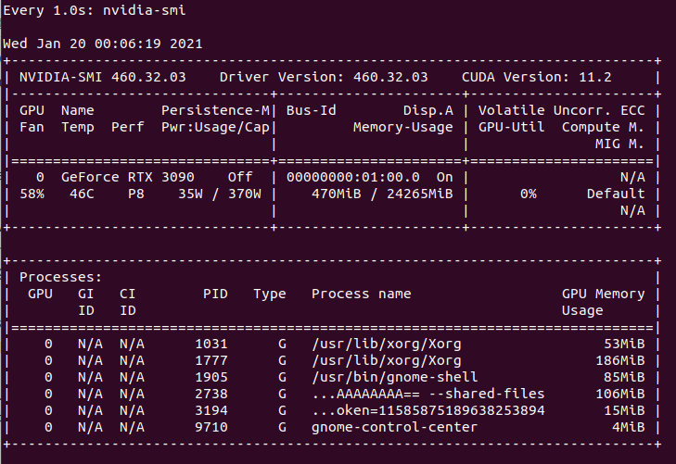Click the P8 performance state value
The width and height of the screenshot is (676, 464).
coord(136,194)
